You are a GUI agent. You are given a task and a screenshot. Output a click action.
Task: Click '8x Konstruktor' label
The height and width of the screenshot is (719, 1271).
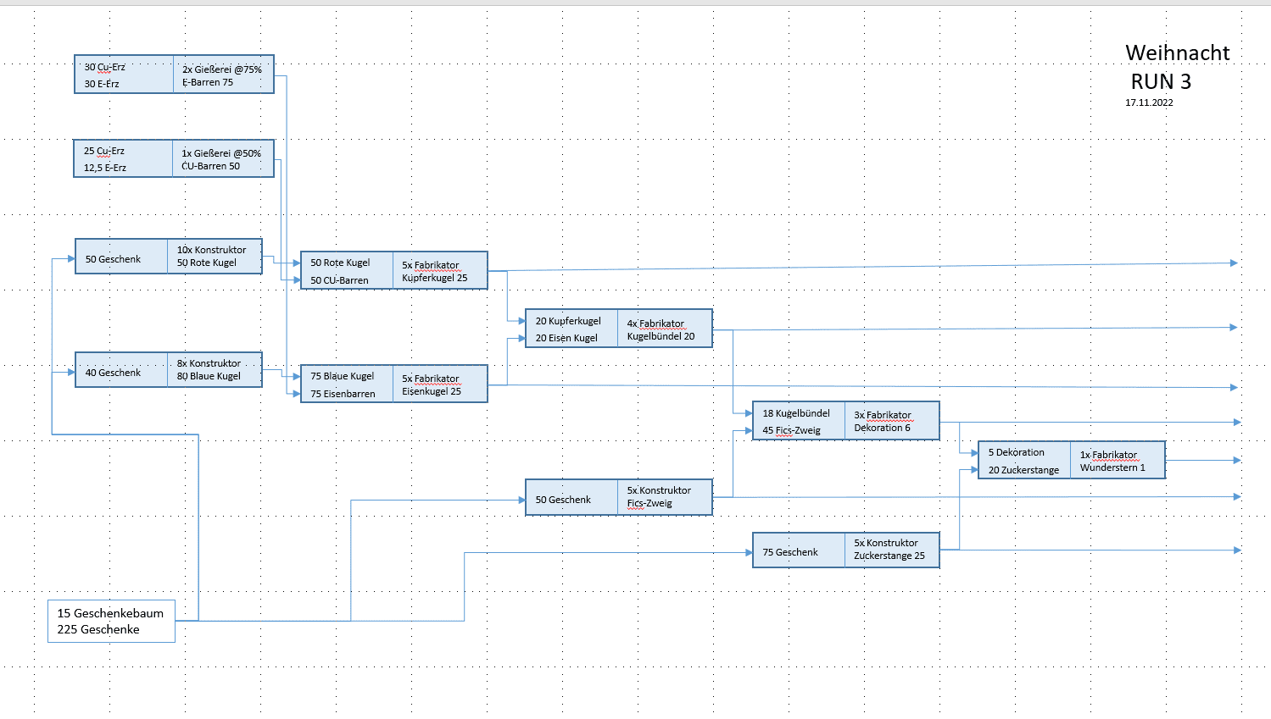(209, 363)
